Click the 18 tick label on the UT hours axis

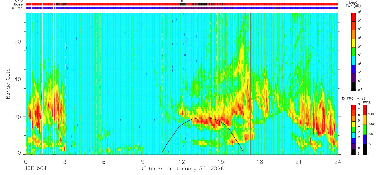pyautogui.click(x=260, y=161)
